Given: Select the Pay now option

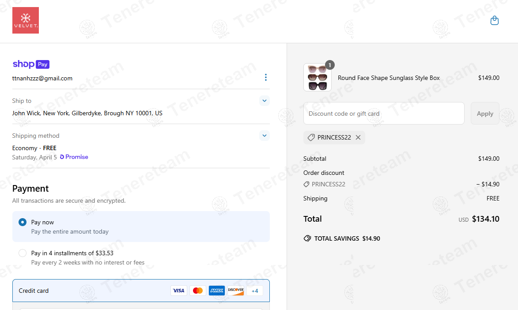Looking at the screenshot, I should (141, 227).
